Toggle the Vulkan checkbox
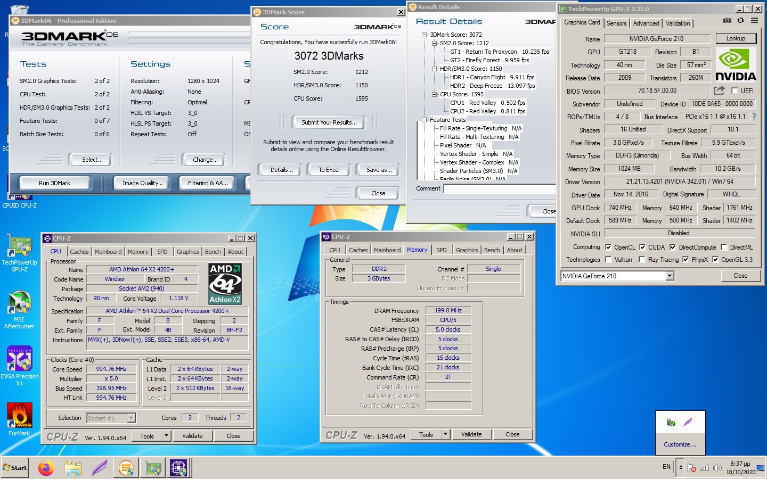Image resolution: width=767 pixels, height=479 pixels. coord(608,260)
